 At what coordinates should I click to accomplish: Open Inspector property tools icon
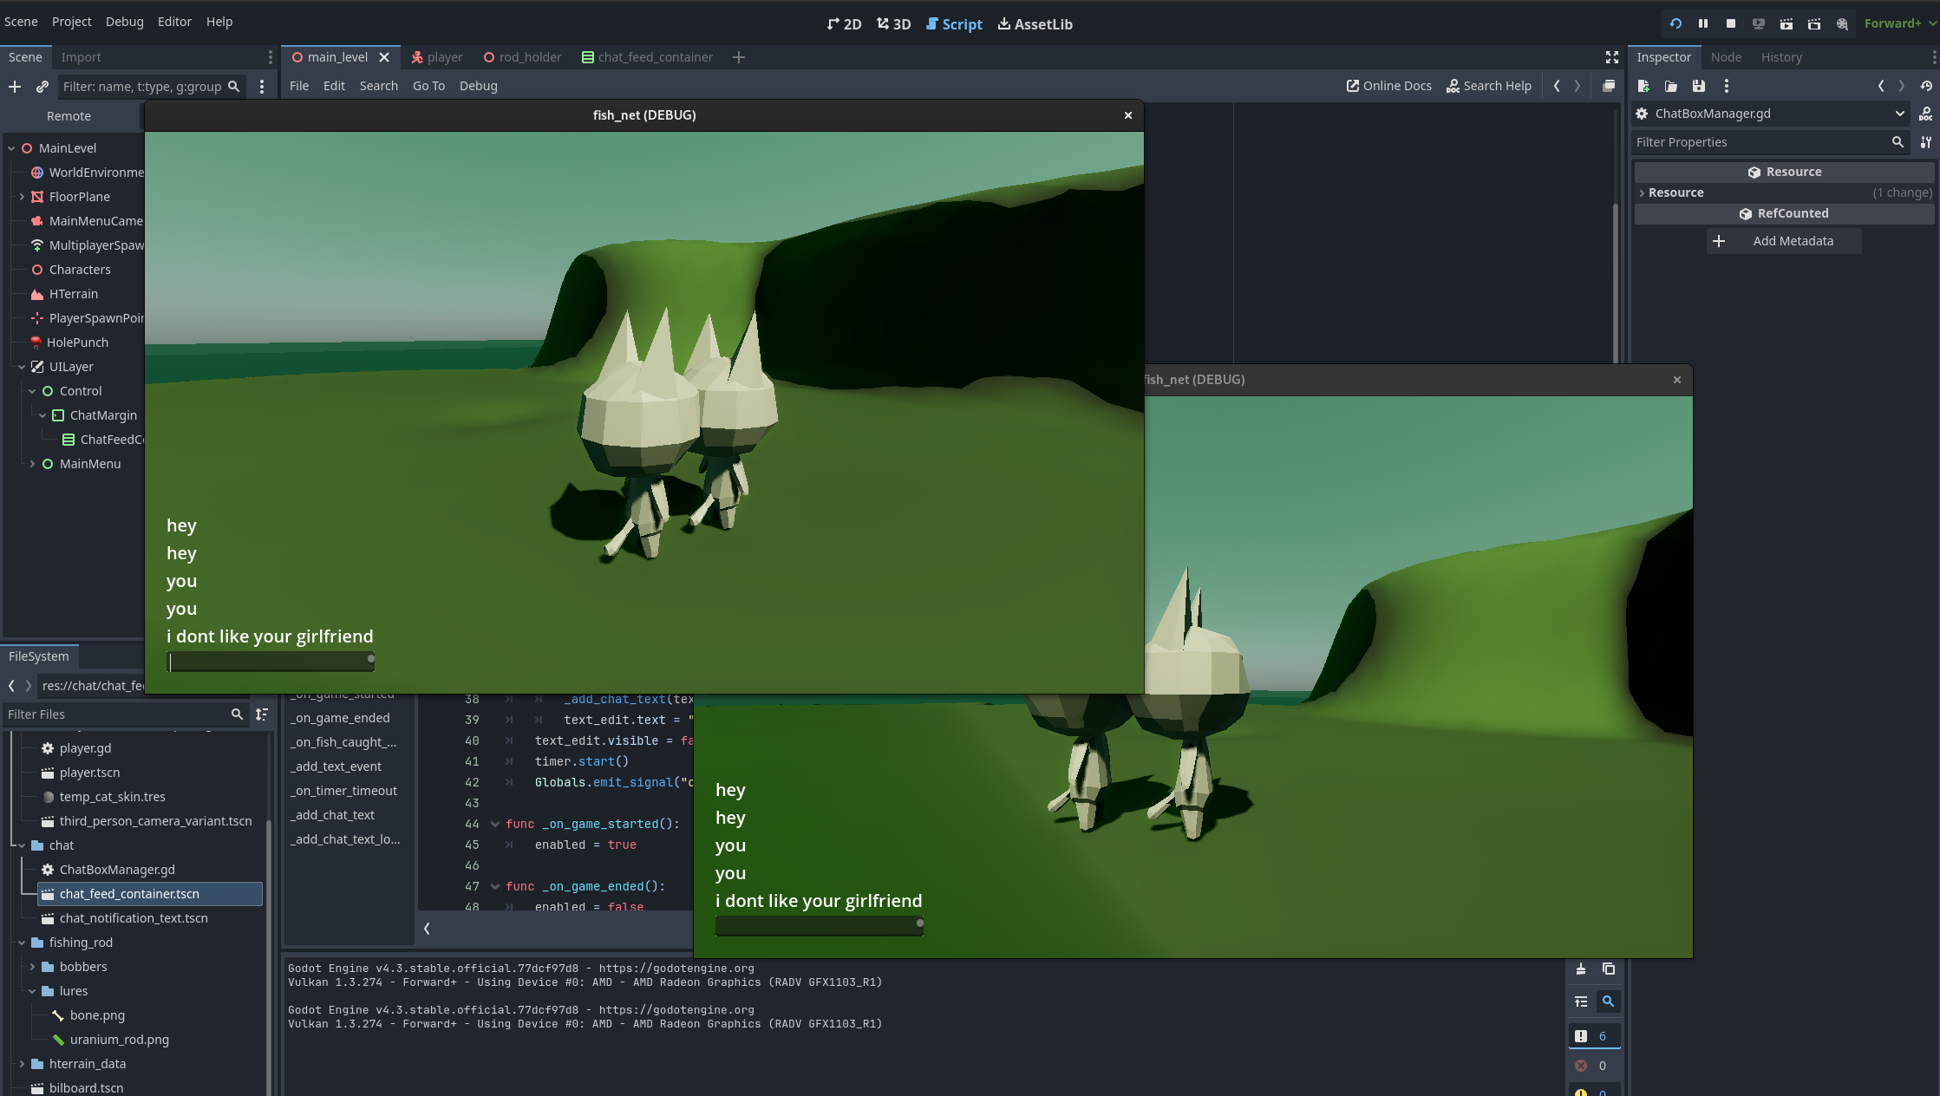click(1926, 142)
